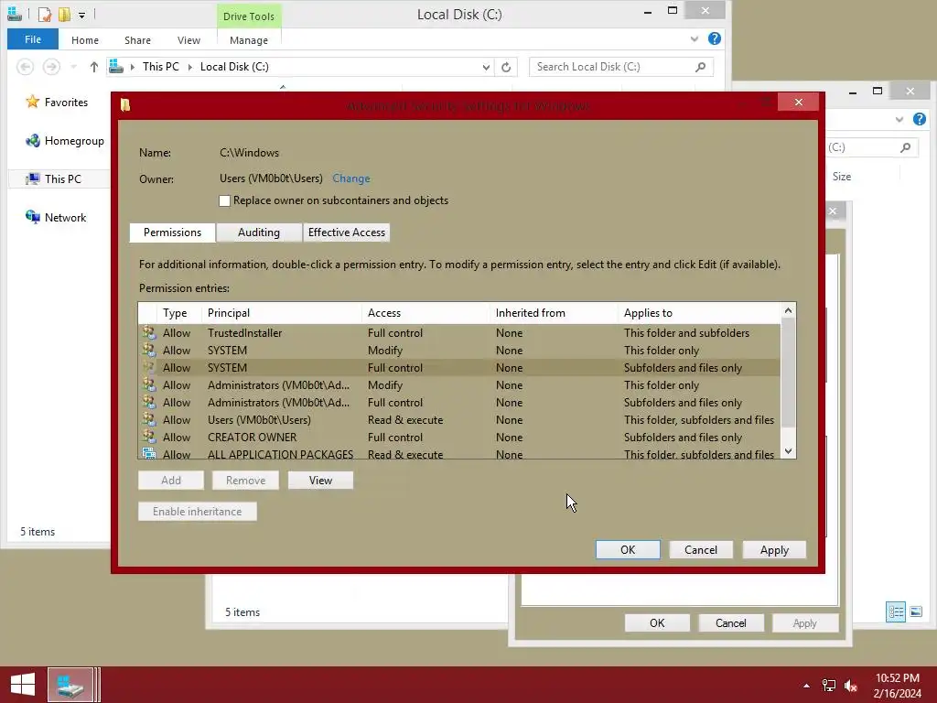This screenshot has height=703, width=937.
Task: Open the Recent locations dropdown arrow
Action: [x=73, y=67]
